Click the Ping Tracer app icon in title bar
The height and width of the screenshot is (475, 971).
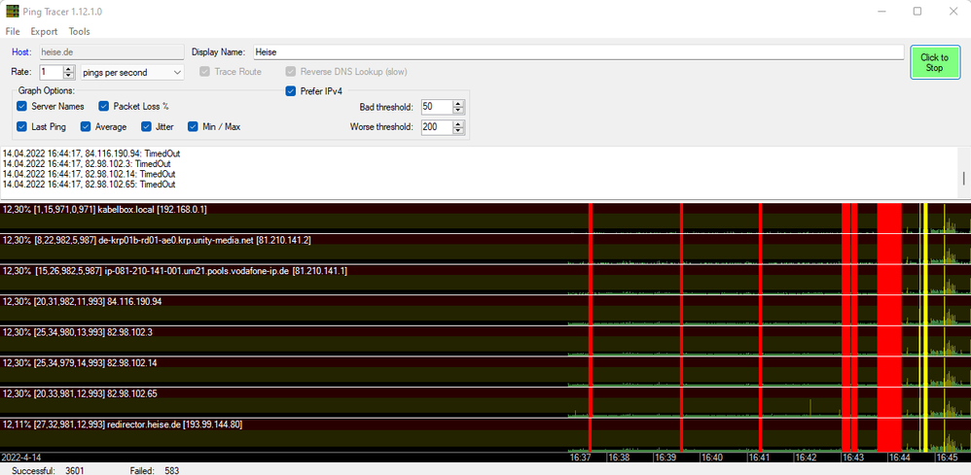[x=13, y=11]
